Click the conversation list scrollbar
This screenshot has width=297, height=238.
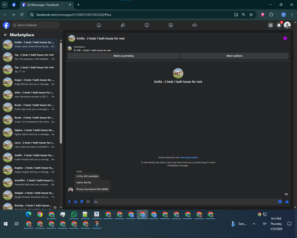click(x=61, y=93)
